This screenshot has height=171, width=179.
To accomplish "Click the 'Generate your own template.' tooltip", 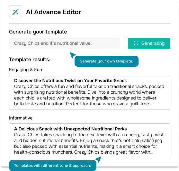I will click(x=106, y=61).
